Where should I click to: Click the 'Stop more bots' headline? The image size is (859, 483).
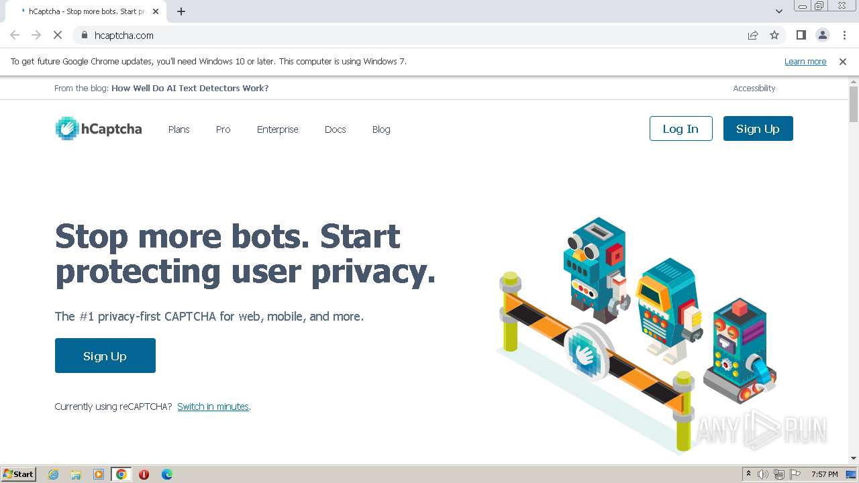[x=246, y=254]
